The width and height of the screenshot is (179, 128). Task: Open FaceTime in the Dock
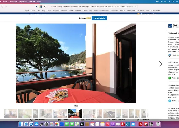click(x=67, y=124)
